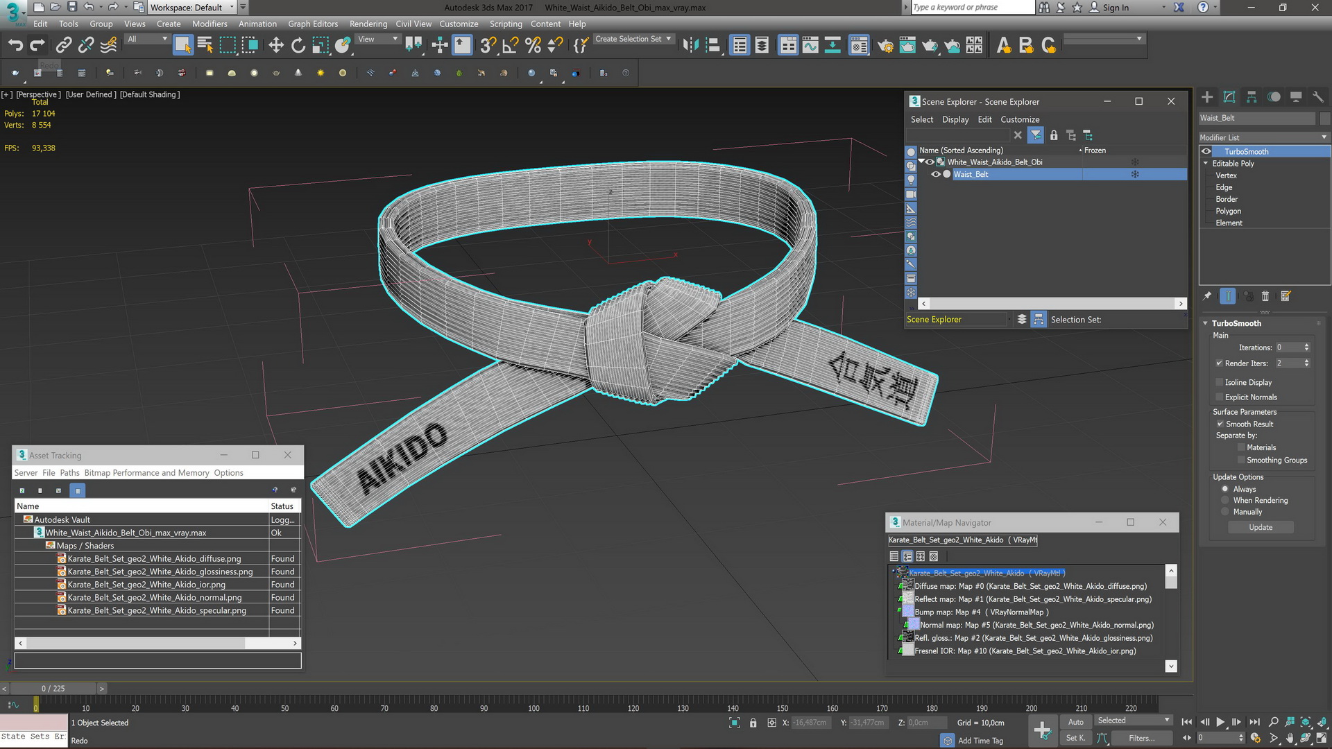1332x749 pixels.
Task: Toggle TurboSmooth modifier eye icon
Action: coord(1206,151)
